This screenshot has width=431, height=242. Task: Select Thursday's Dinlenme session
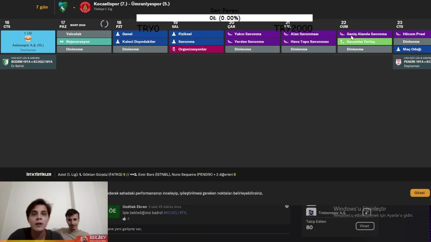click(309, 49)
